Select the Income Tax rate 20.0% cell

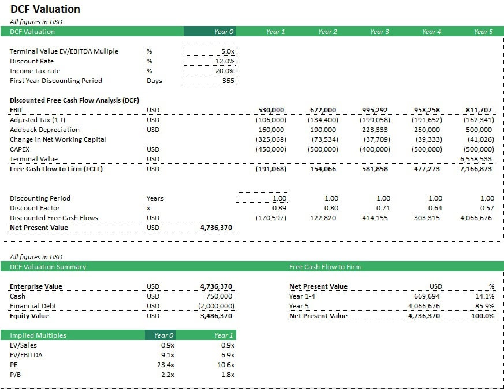pyautogui.click(x=210, y=71)
